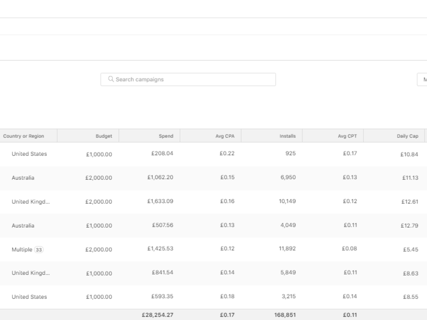Screen dimensions: 427x320
Task: Click the 5,849 installs value
Action: tap(288, 273)
